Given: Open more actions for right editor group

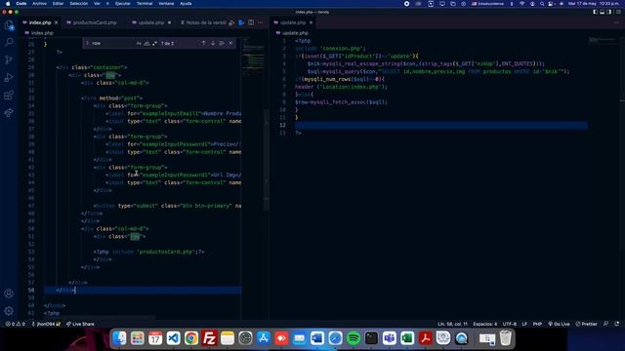Looking at the screenshot, I should click(616, 22).
